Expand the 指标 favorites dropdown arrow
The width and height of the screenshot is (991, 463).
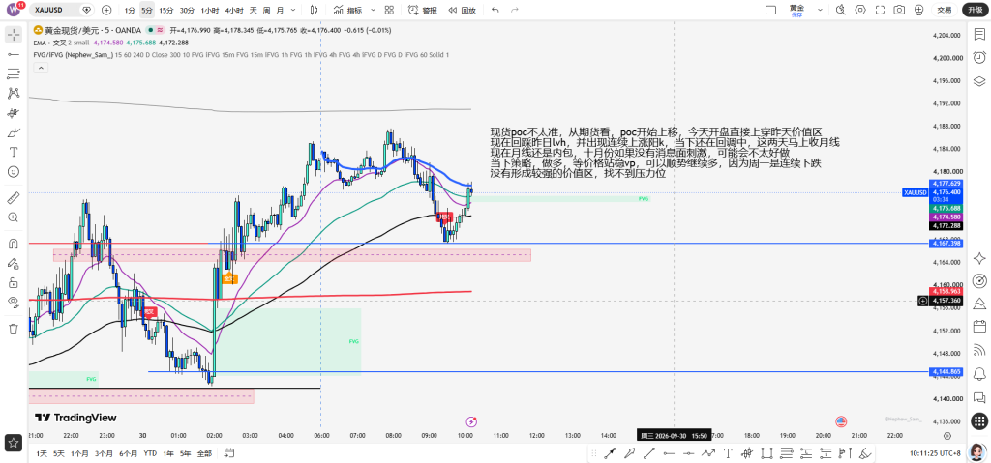pos(373,10)
